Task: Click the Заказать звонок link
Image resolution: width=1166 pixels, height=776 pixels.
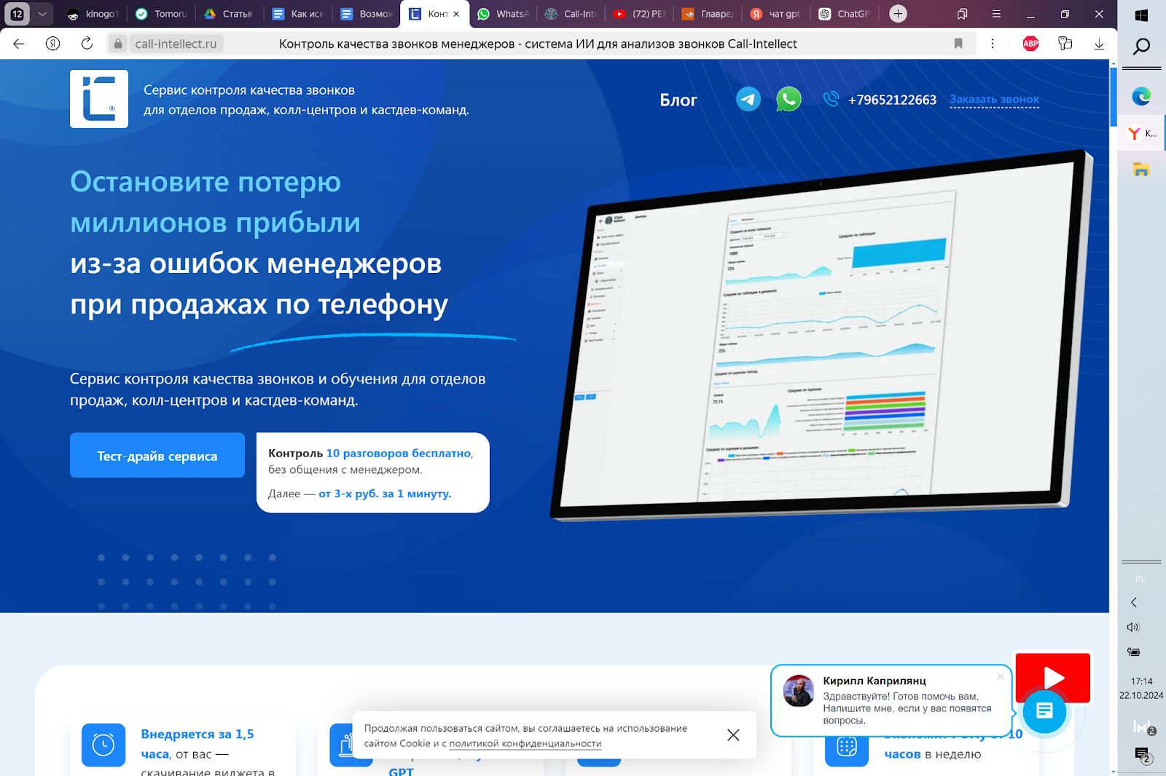Action: (x=994, y=100)
